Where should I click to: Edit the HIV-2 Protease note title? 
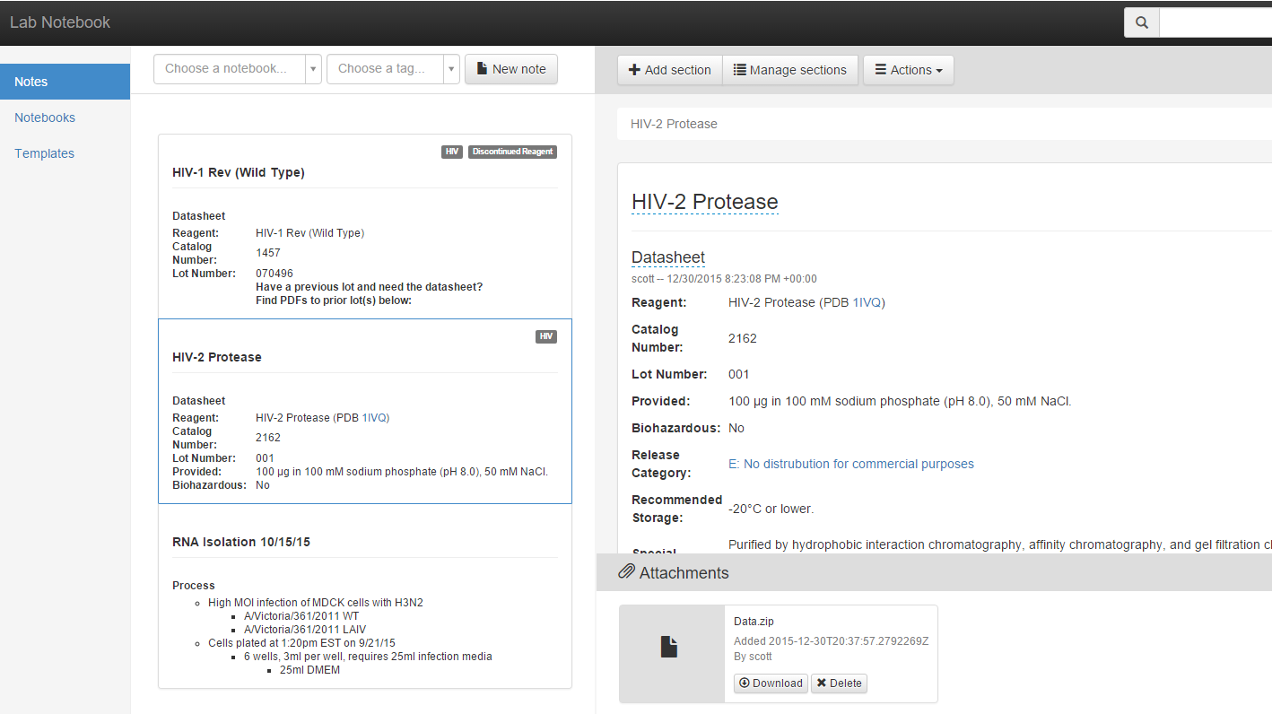coord(705,201)
